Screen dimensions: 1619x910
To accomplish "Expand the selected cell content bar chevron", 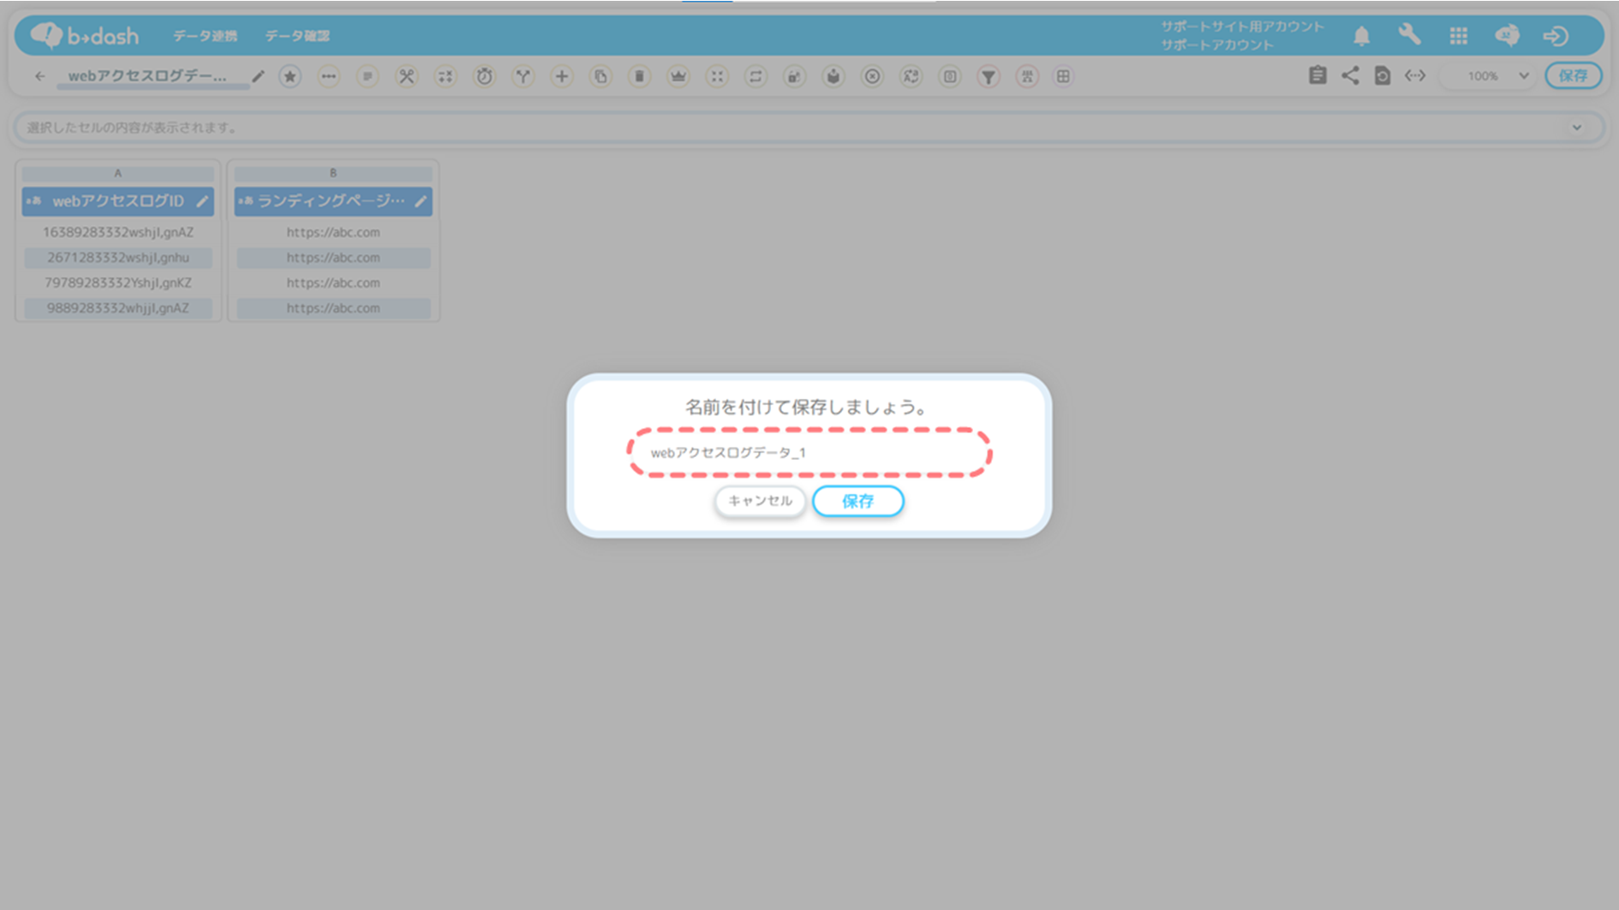I will (1576, 128).
